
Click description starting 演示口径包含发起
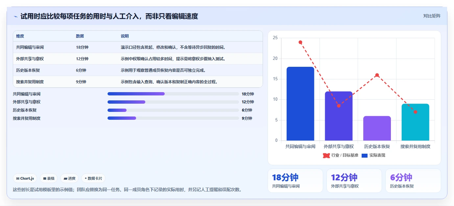coord(173,47)
